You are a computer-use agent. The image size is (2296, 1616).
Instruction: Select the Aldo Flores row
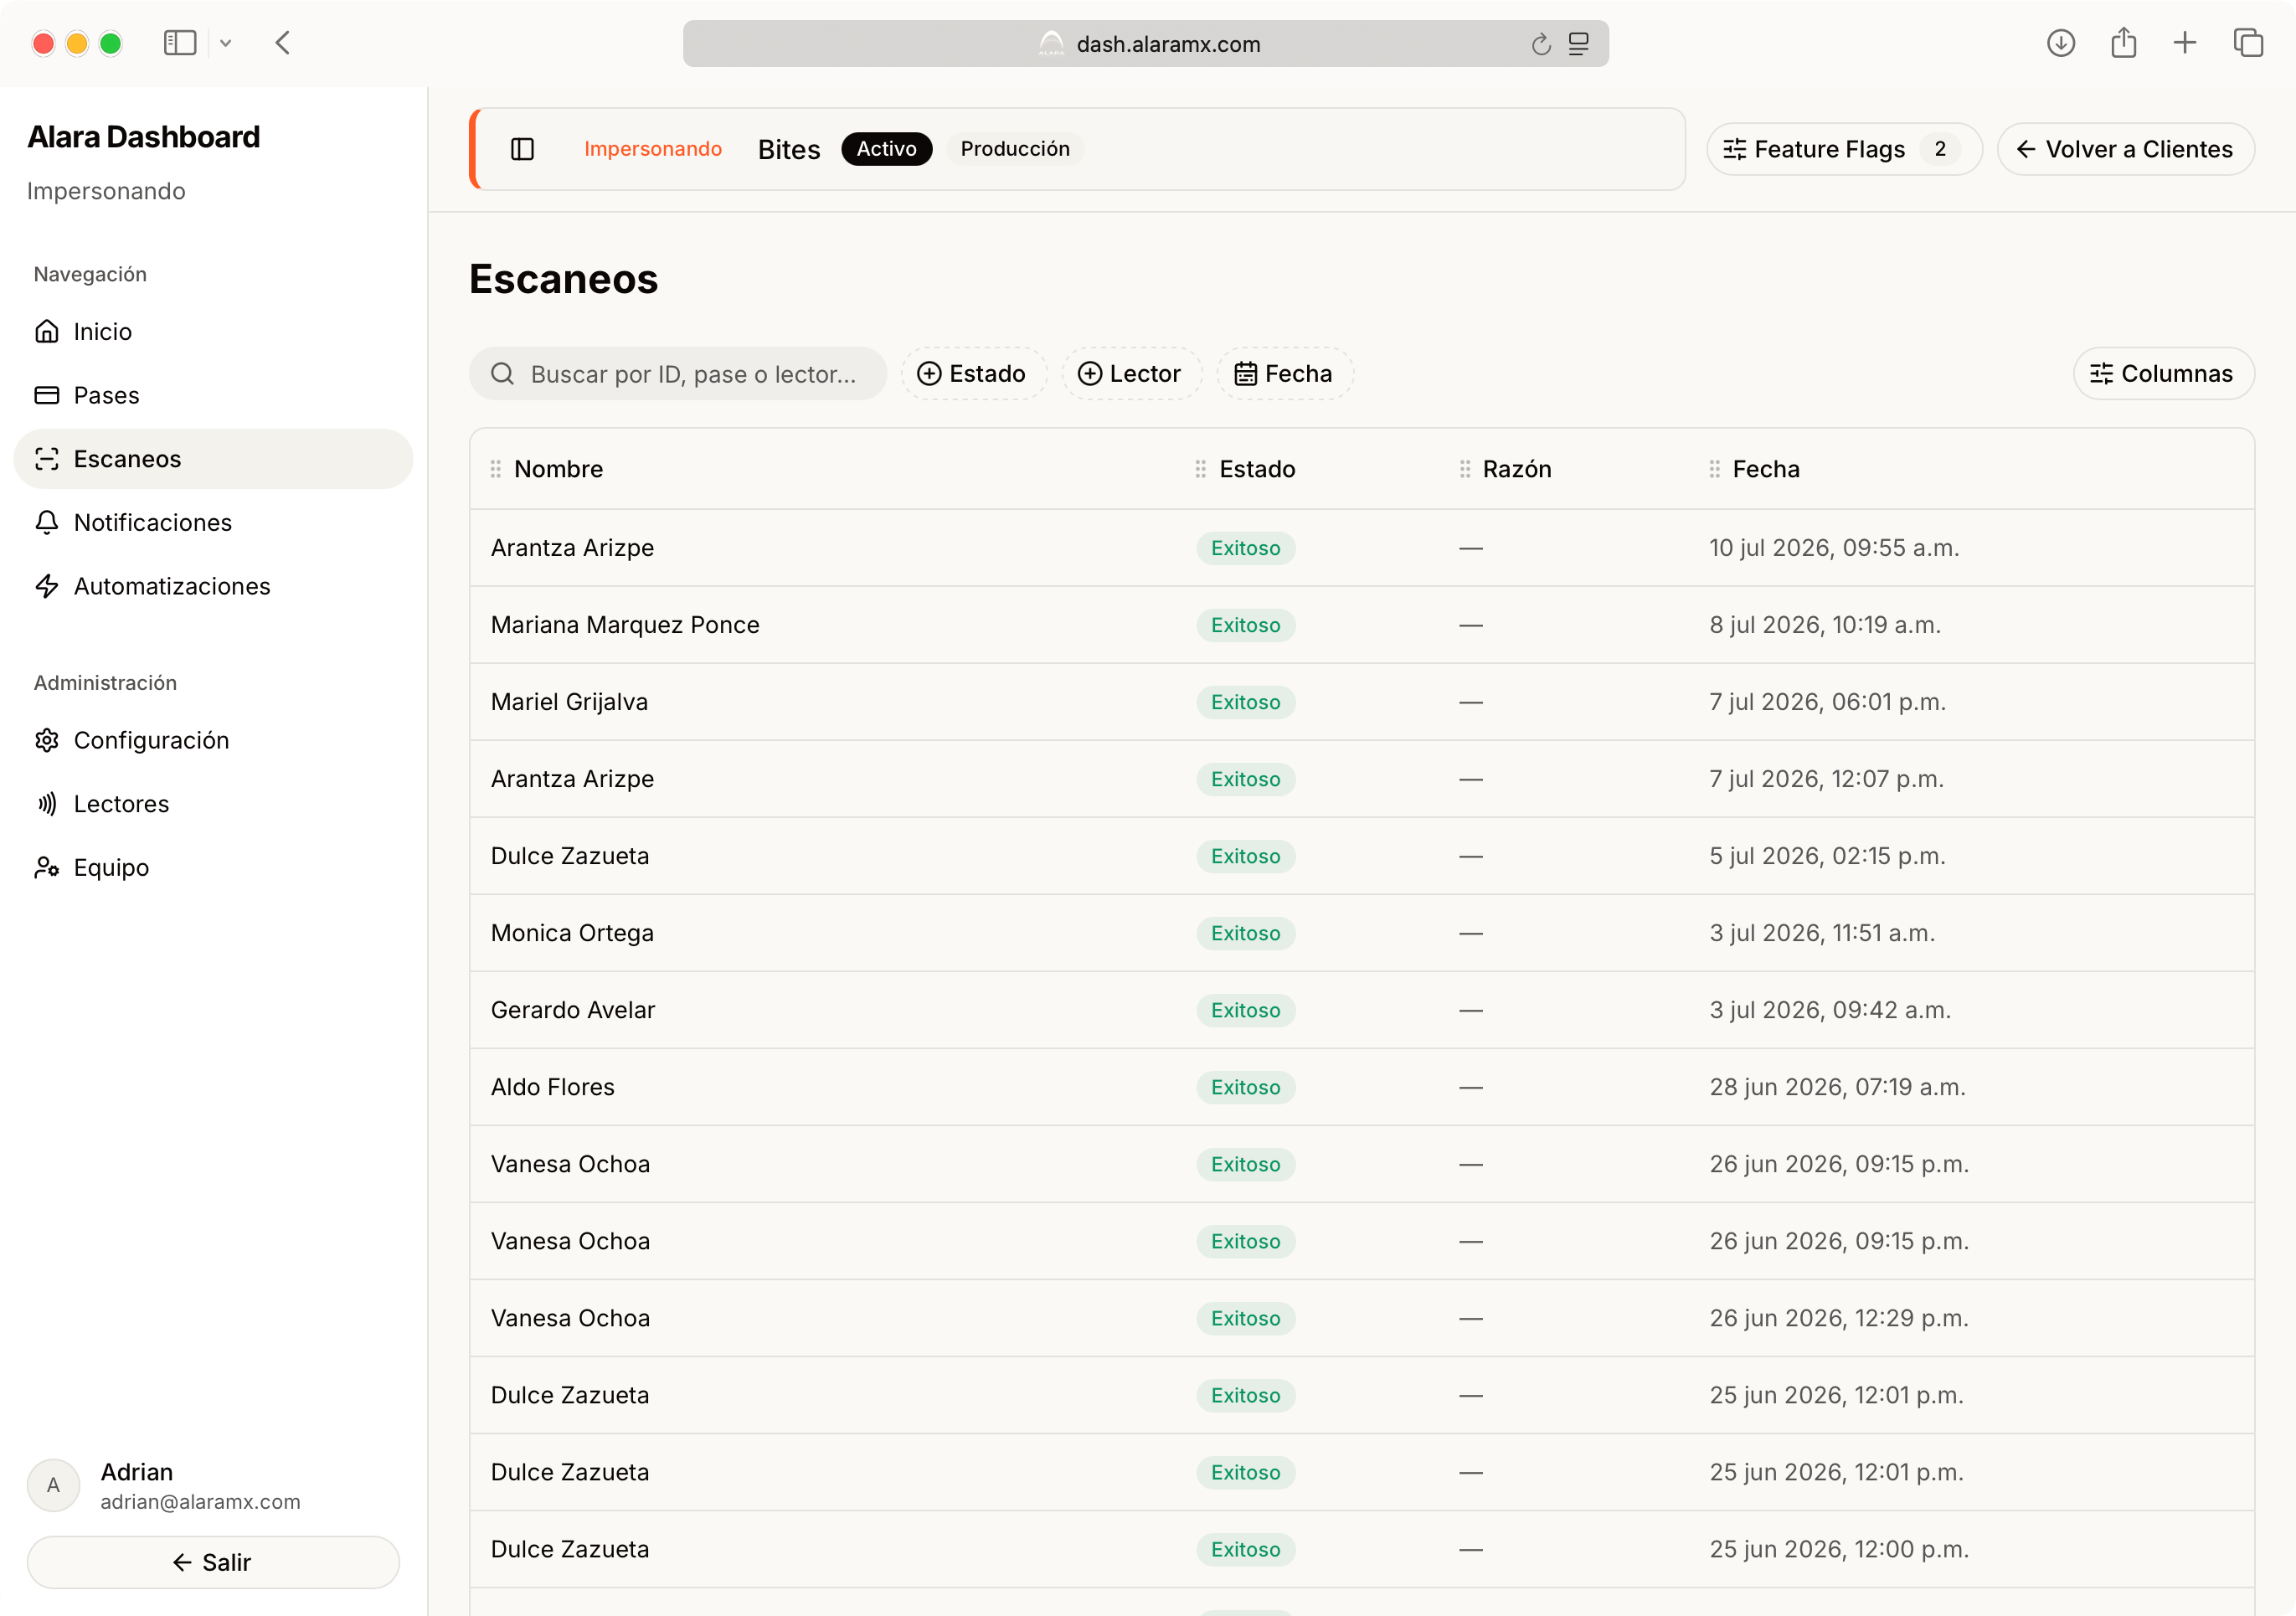(1362, 1087)
